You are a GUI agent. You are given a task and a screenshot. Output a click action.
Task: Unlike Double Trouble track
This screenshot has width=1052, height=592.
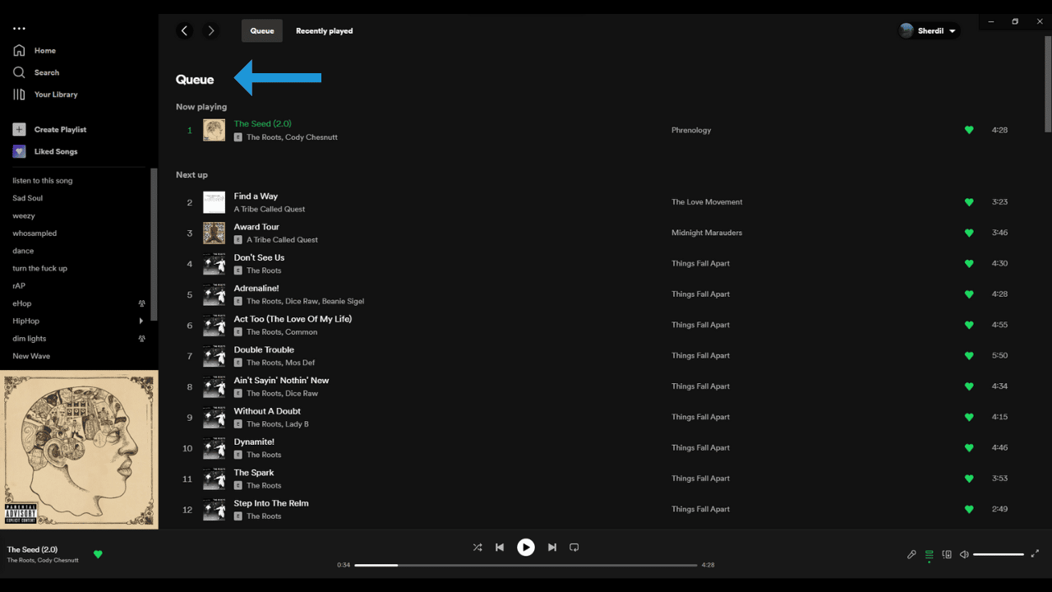tap(969, 356)
